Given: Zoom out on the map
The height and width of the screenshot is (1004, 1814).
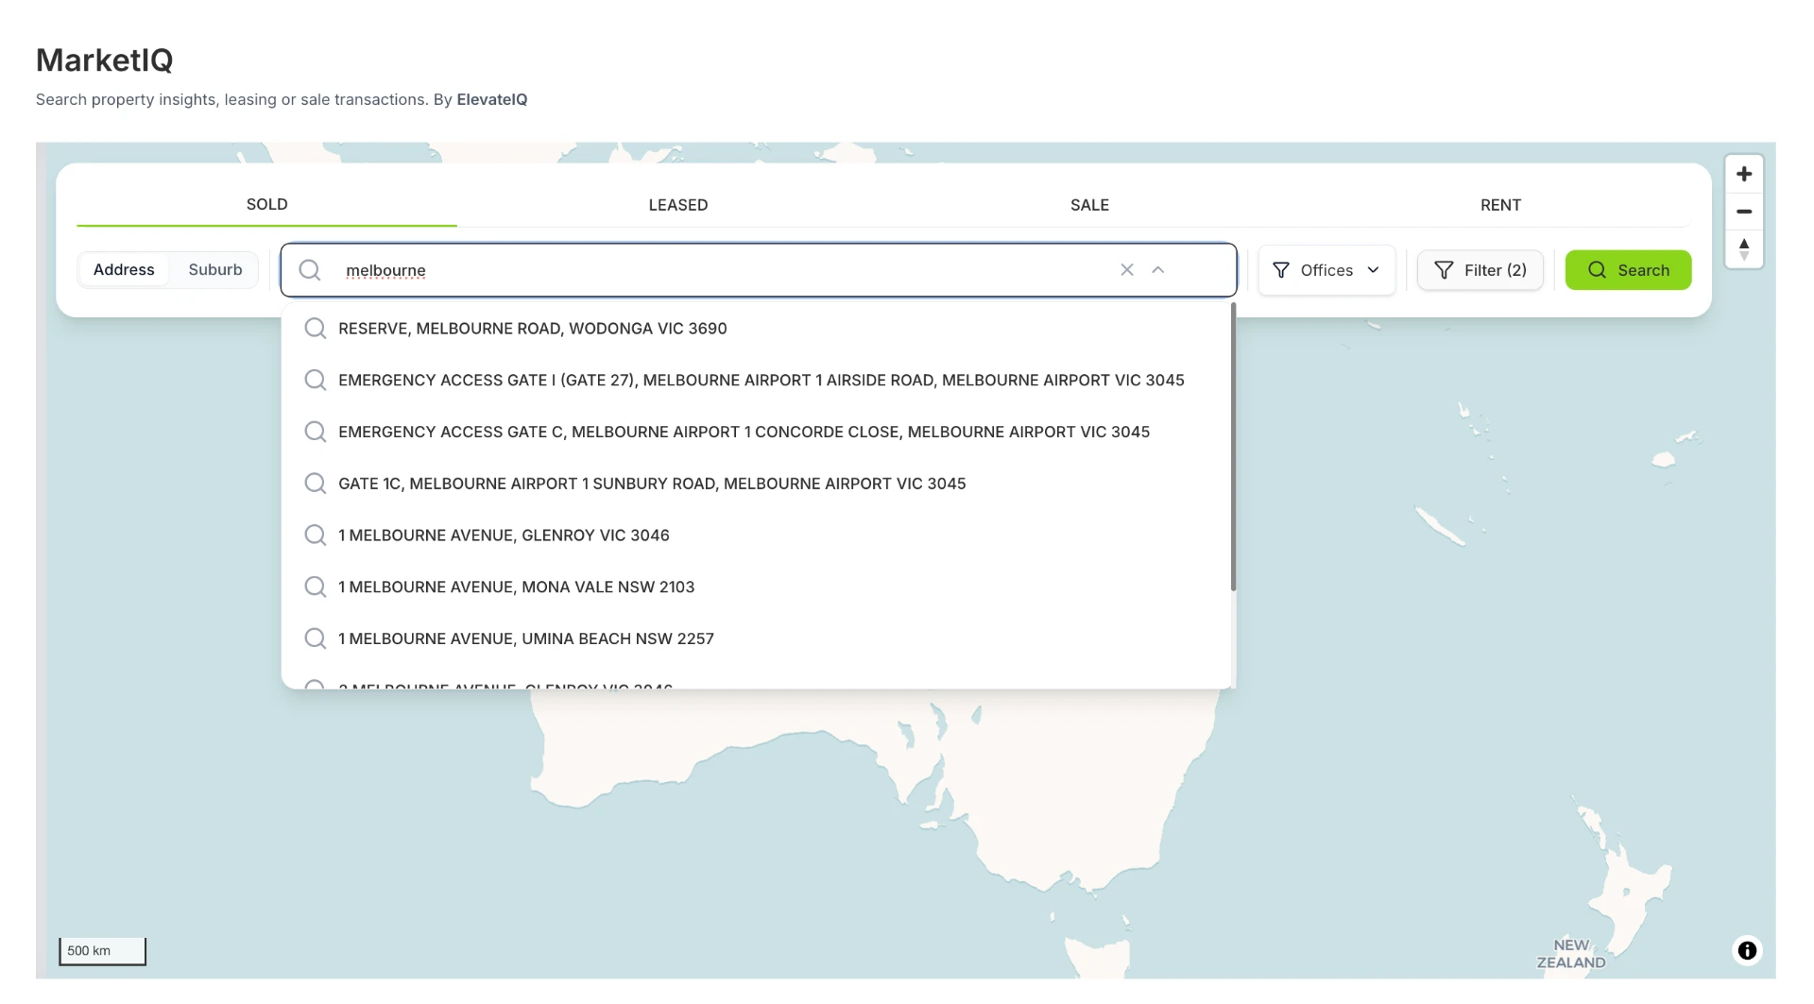Looking at the screenshot, I should (1744, 212).
